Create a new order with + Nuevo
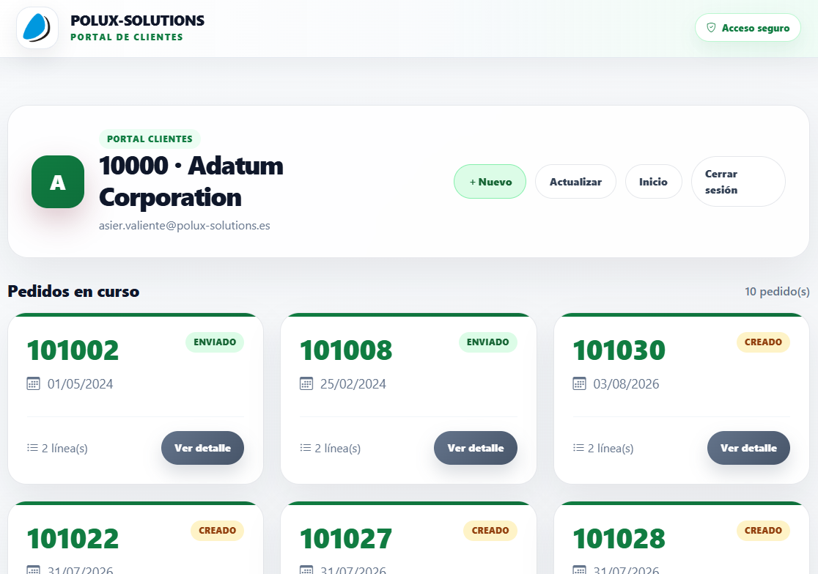Image resolution: width=818 pixels, height=574 pixels. click(x=490, y=182)
